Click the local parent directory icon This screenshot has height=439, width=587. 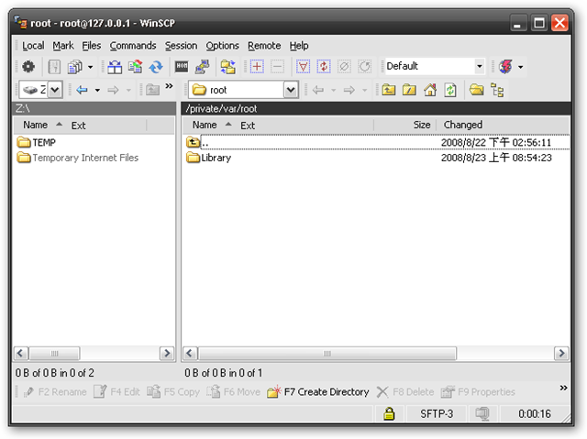(153, 90)
